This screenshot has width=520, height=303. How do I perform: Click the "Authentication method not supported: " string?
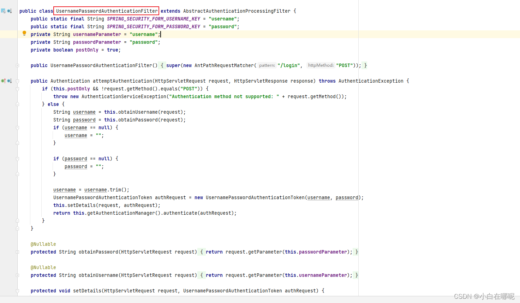224,96
